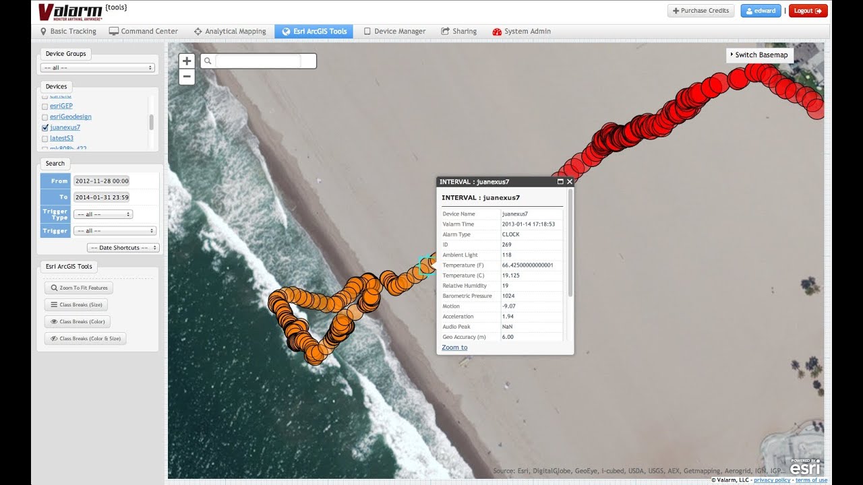
Task: Click the Sharing arrow icon
Action: pos(446,31)
